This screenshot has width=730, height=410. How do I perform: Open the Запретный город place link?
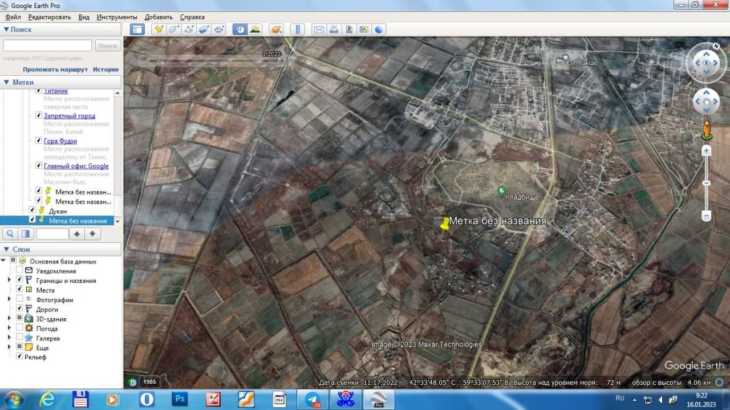coord(70,116)
